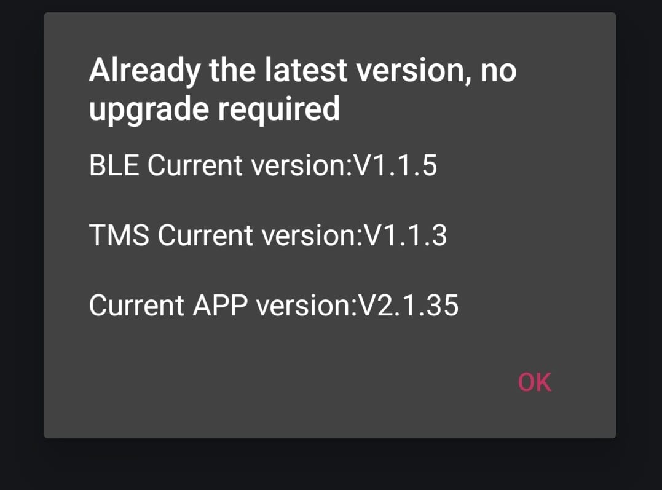662x490 pixels.
Task: Confirm the version notice with the pink OK
Action: coord(535,382)
